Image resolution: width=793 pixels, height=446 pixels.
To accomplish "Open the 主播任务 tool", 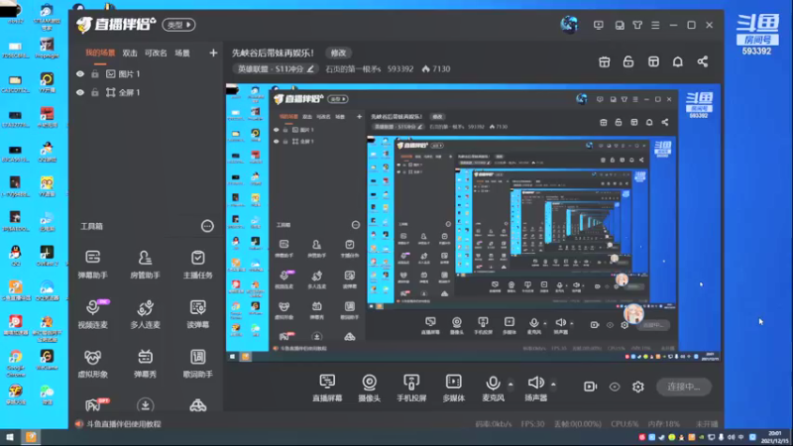I will point(197,264).
